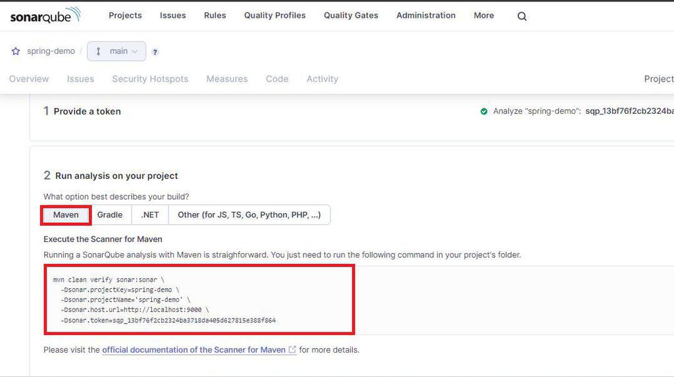Switch to the Security Hotspots tab

coord(150,79)
